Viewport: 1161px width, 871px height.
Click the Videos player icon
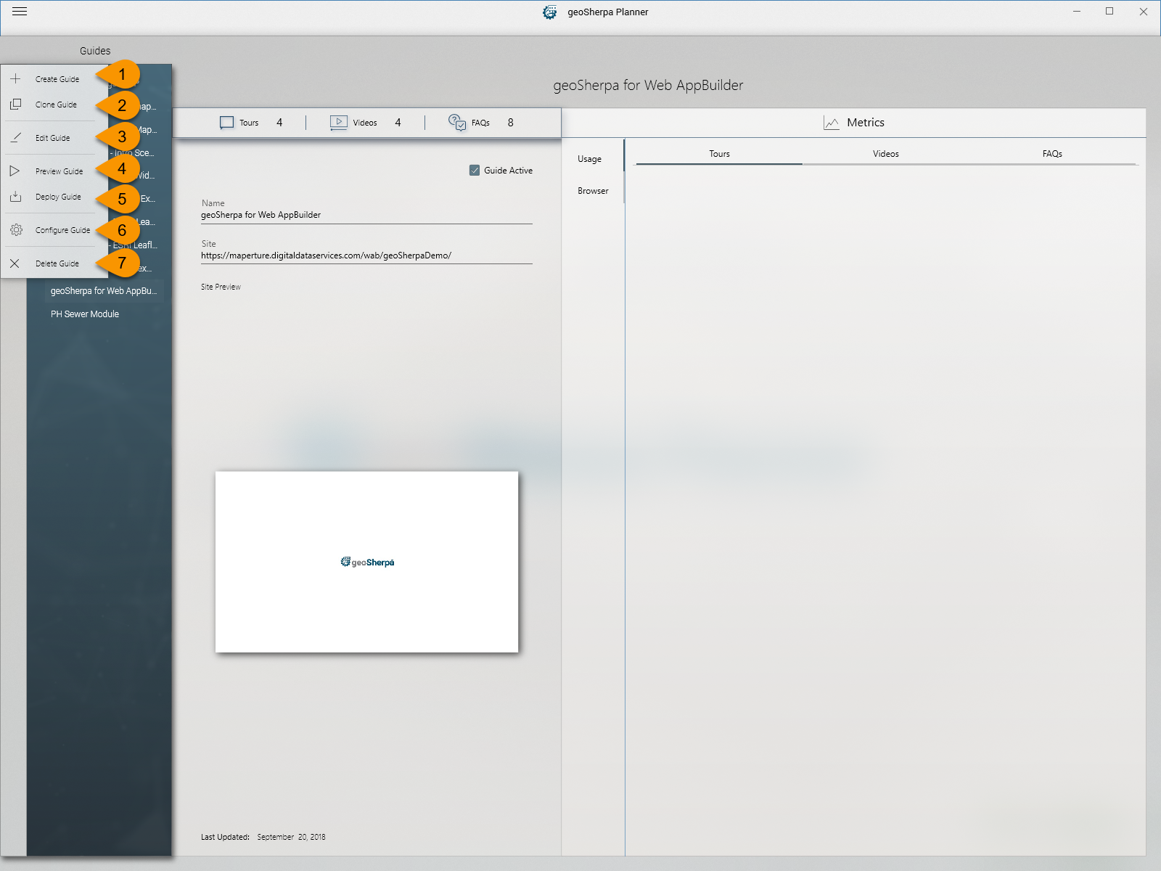click(339, 123)
